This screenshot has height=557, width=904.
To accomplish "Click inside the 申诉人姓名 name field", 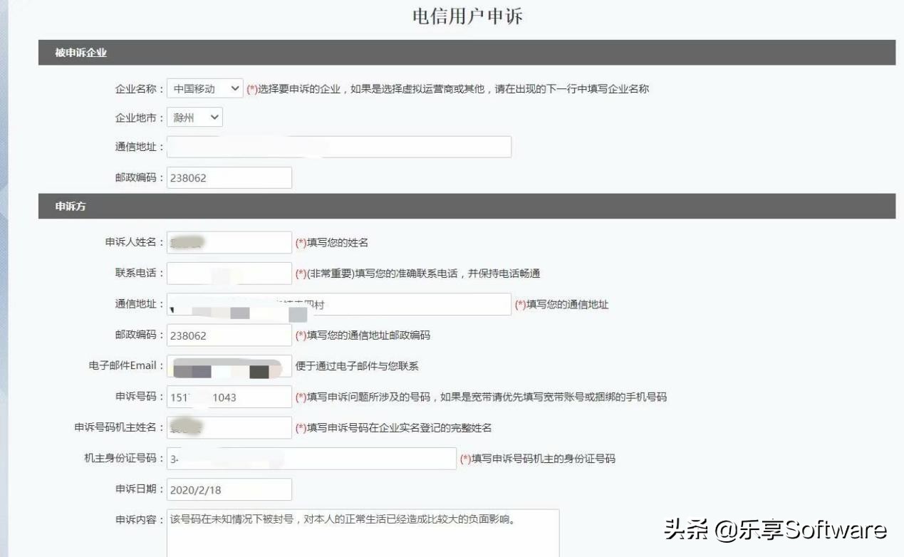I will coord(228,241).
